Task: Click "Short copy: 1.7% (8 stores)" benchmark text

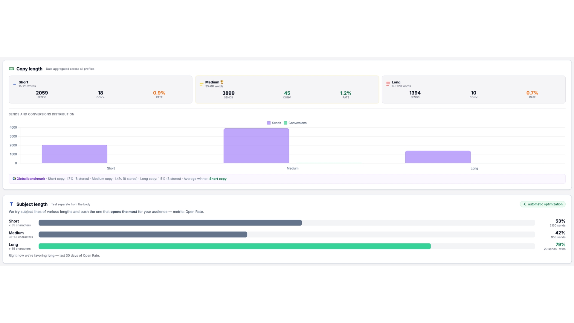Action: click(68, 179)
